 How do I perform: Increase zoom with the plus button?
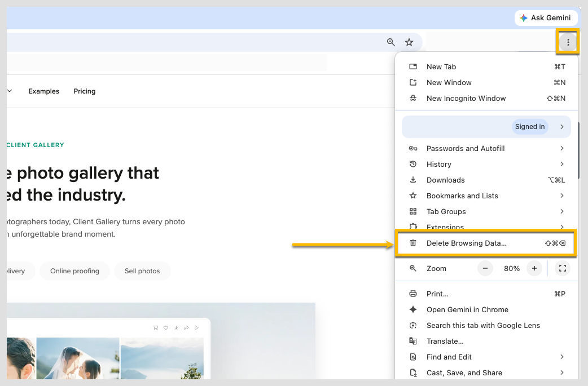[x=534, y=268]
